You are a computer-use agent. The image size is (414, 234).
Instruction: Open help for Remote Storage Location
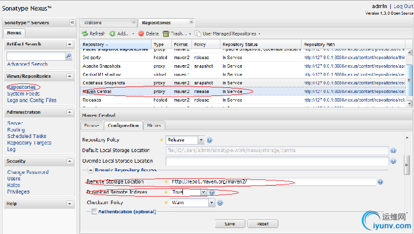pos(380,181)
